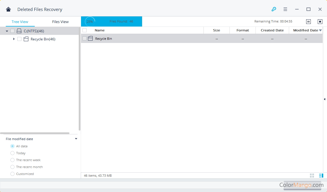Choose The recent week filter
The image size is (327, 192).
12,160
